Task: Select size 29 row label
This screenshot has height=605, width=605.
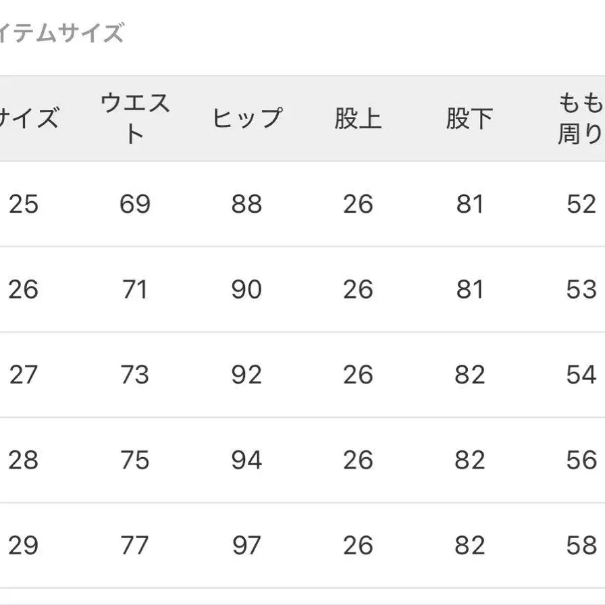Action: (x=24, y=546)
